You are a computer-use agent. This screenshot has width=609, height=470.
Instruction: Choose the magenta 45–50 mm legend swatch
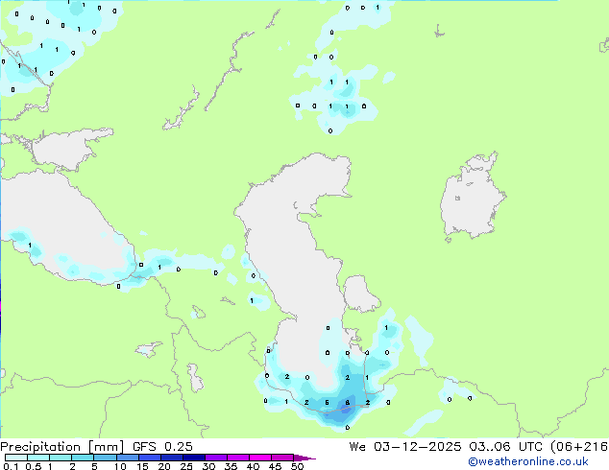pyautogui.click(x=282, y=458)
